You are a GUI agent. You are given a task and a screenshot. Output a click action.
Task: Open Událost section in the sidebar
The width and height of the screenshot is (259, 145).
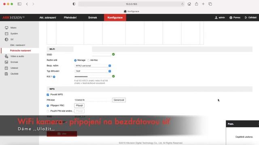(14, 68)
